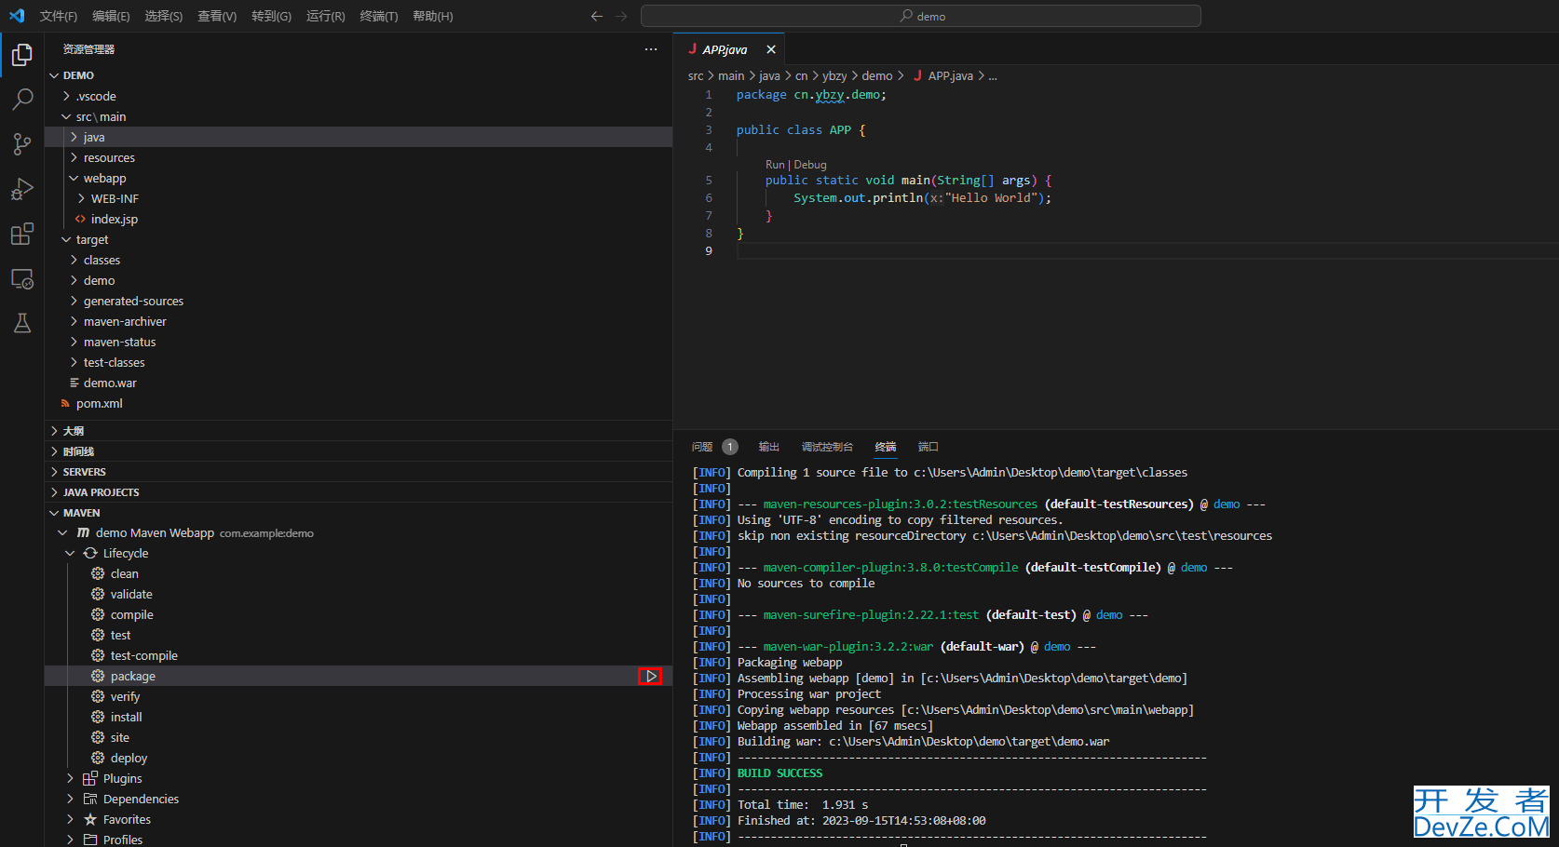
Task: Open the Source Control view icon
Action: point(22,144)
